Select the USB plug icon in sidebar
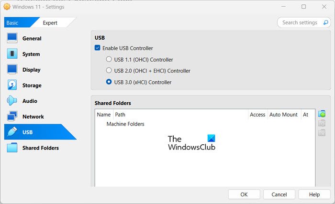 (12, 132)
